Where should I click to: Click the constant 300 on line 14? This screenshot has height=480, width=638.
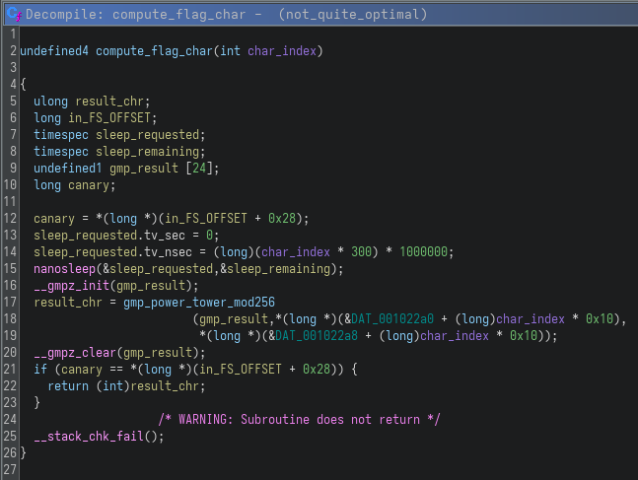click(361, 252)
